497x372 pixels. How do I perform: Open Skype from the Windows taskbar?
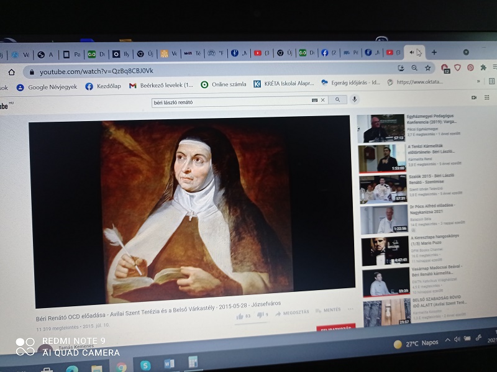point(145,365)
